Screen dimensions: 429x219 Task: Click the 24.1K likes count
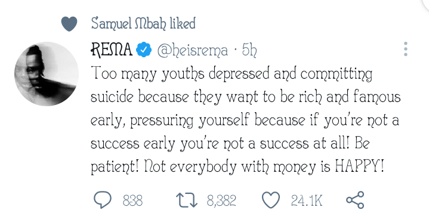click(307, 201)
